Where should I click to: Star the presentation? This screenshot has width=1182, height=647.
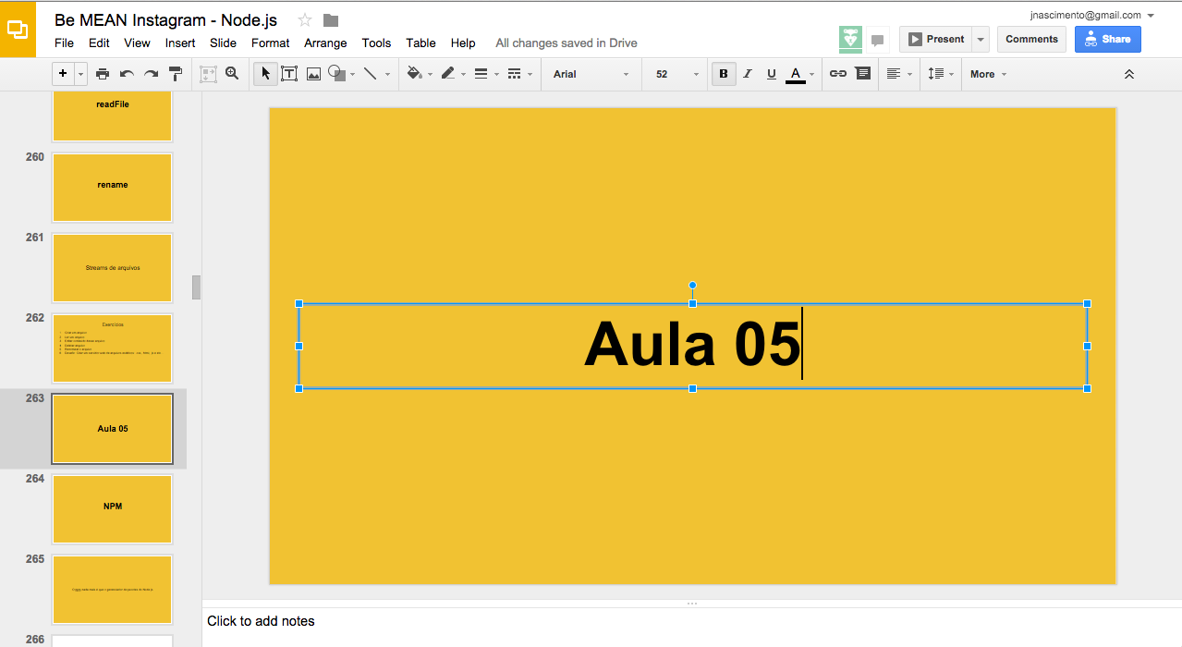(305, 20)
